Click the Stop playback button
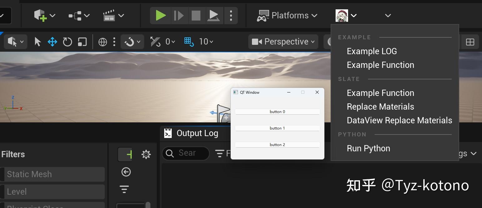The width and height of the screenshot is (482, 208). click(196, 15)
